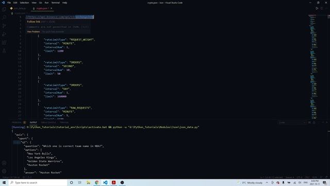The width and height of the screenshot is (330, 186).
Task: Open the Accounts icon in activity bar
Action: pos(4,163)
